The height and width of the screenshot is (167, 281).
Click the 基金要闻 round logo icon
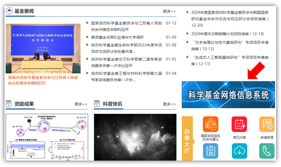click(x=9, y=11)
